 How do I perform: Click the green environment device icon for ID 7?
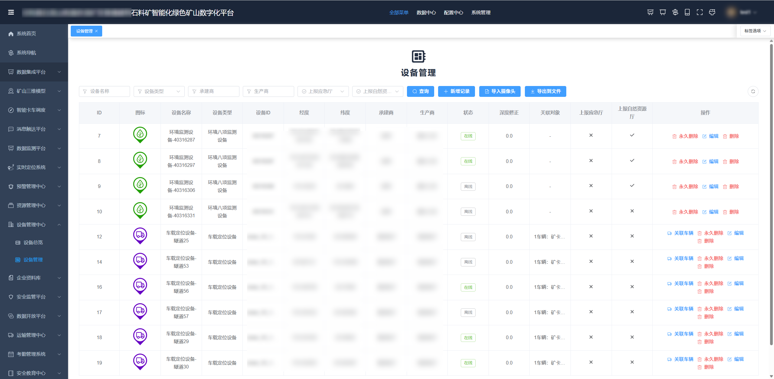point(140,135)
